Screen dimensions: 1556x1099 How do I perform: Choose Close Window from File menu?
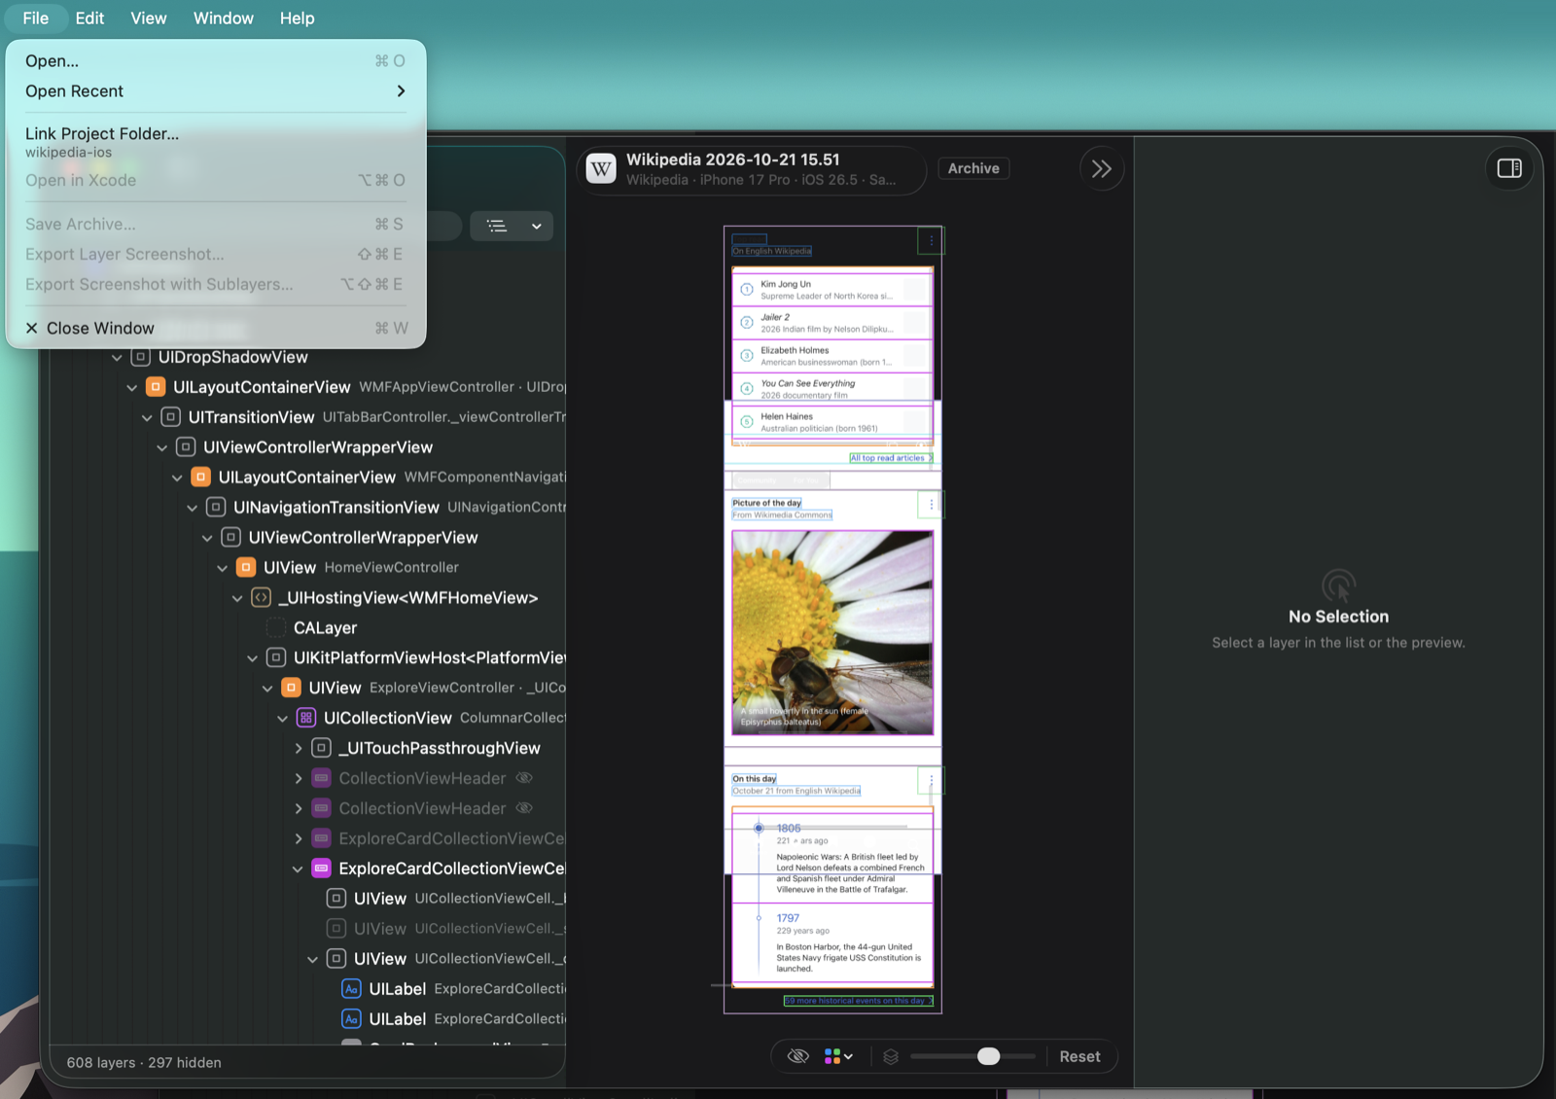(216, 328)
